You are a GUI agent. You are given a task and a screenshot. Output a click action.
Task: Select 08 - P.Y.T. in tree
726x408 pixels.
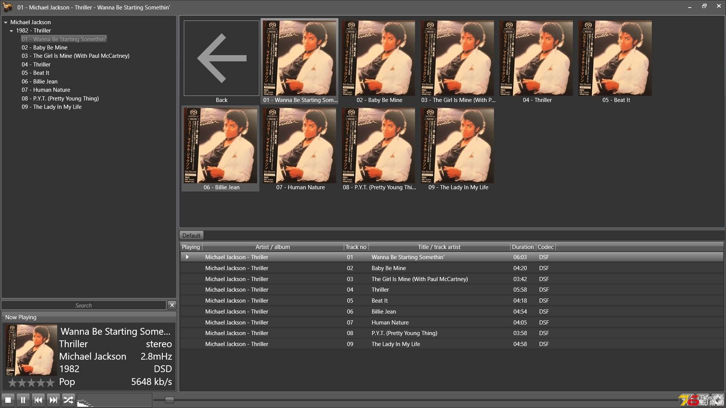(60, 99)
